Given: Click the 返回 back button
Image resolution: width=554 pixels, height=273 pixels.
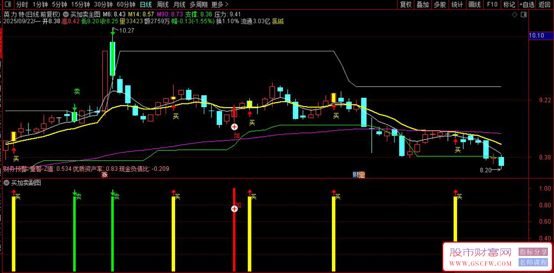Looking at the screenshot, I should (545, 4).
